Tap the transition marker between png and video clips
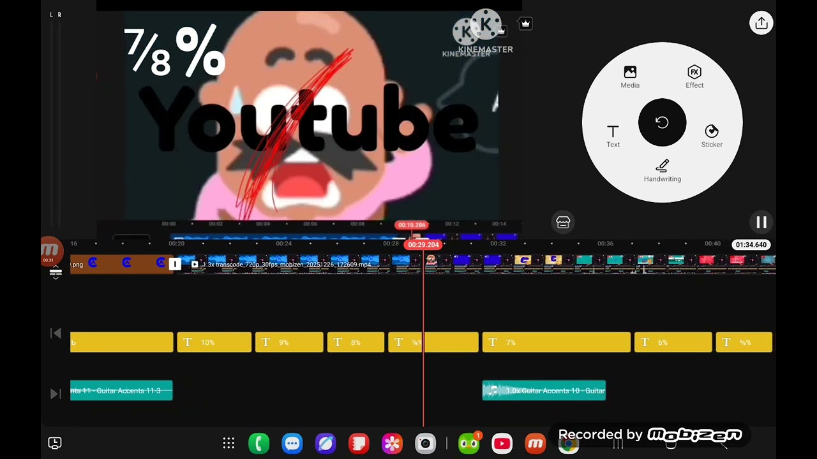The height and width of the screenshot is (459, 817). click(x=174, y=264)
